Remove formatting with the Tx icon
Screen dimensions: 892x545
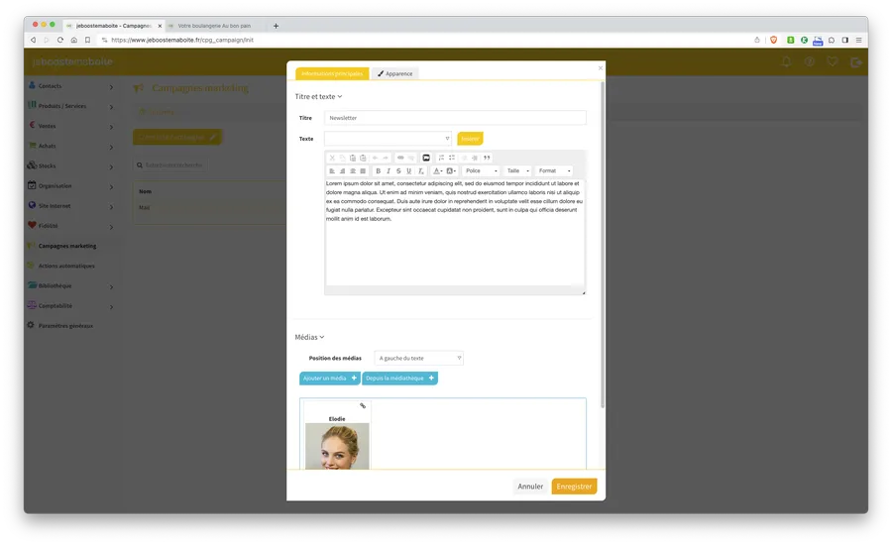421,170
